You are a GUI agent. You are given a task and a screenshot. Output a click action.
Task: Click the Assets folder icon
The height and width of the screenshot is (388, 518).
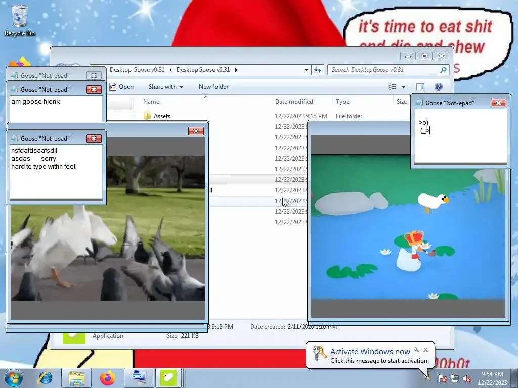147,116
